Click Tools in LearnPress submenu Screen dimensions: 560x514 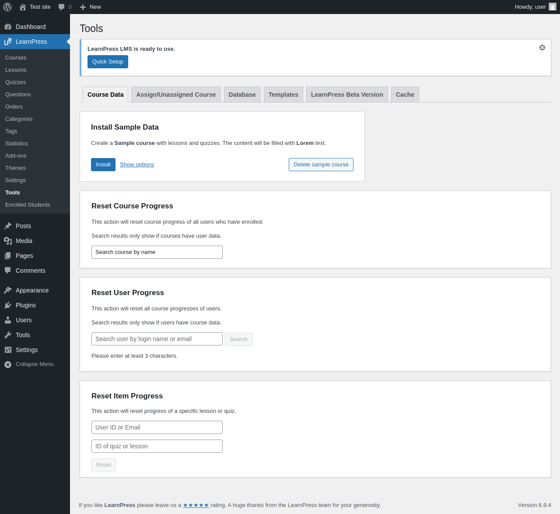(x=35, y=193)
